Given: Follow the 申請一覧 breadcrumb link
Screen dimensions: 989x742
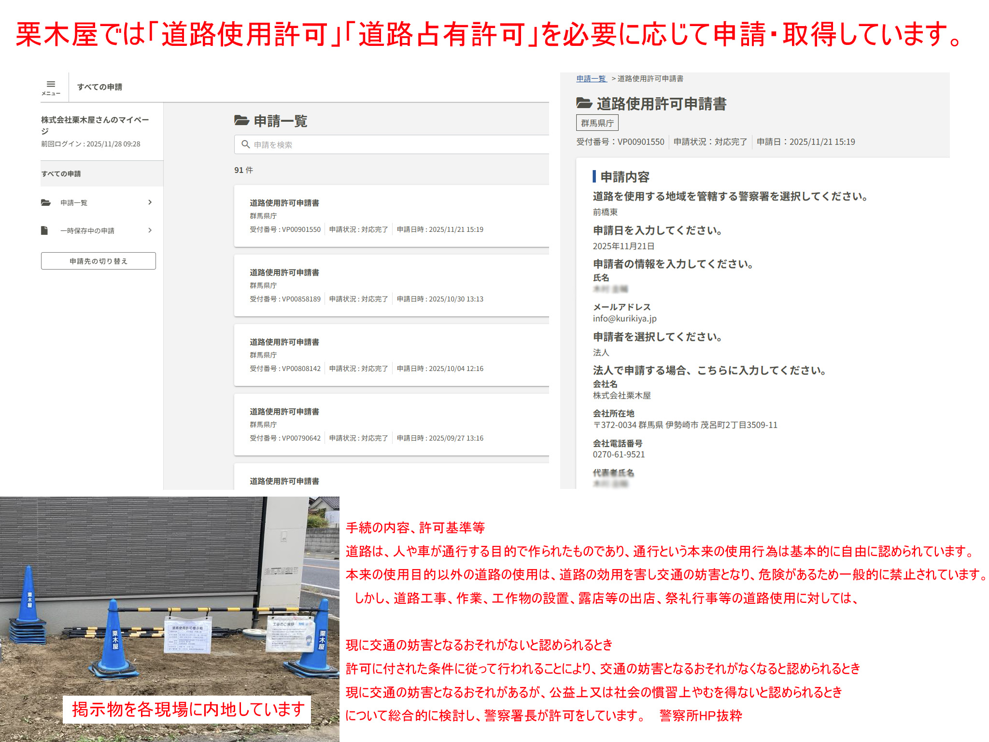Looking at the screenshot, I should coord(591,79).
